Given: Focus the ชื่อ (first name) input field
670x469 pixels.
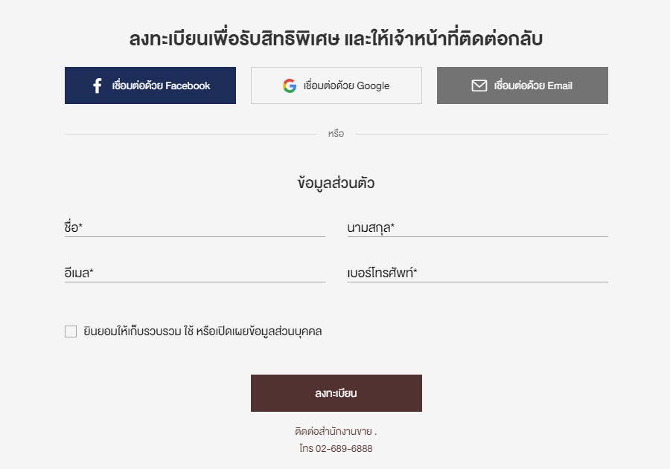Looking at the screenshot, I should pos(195,227).
